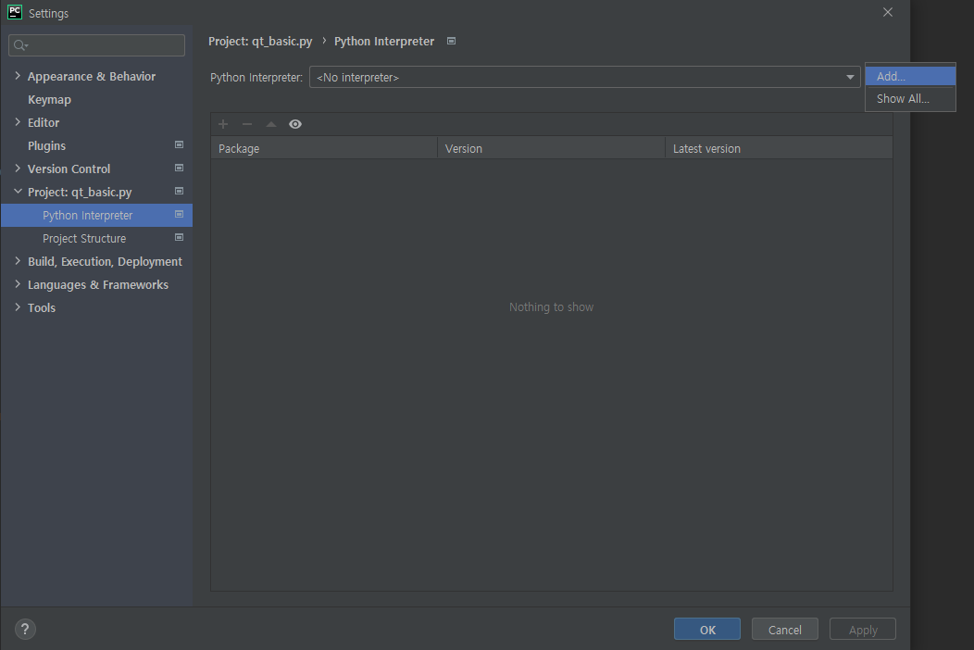Click the project-level icon beside Plugins
The image size is (974, 650).
(179, 144)
